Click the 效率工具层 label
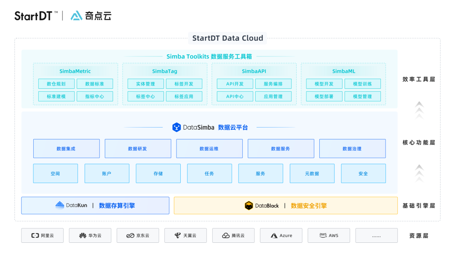The height and width of the screenshot is (263, 455). [x=419, y=79]
